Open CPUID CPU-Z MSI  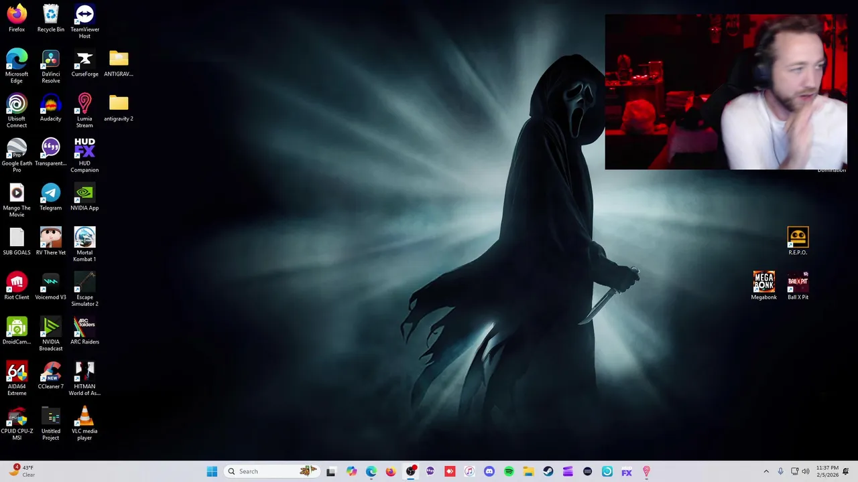point(17,423)
